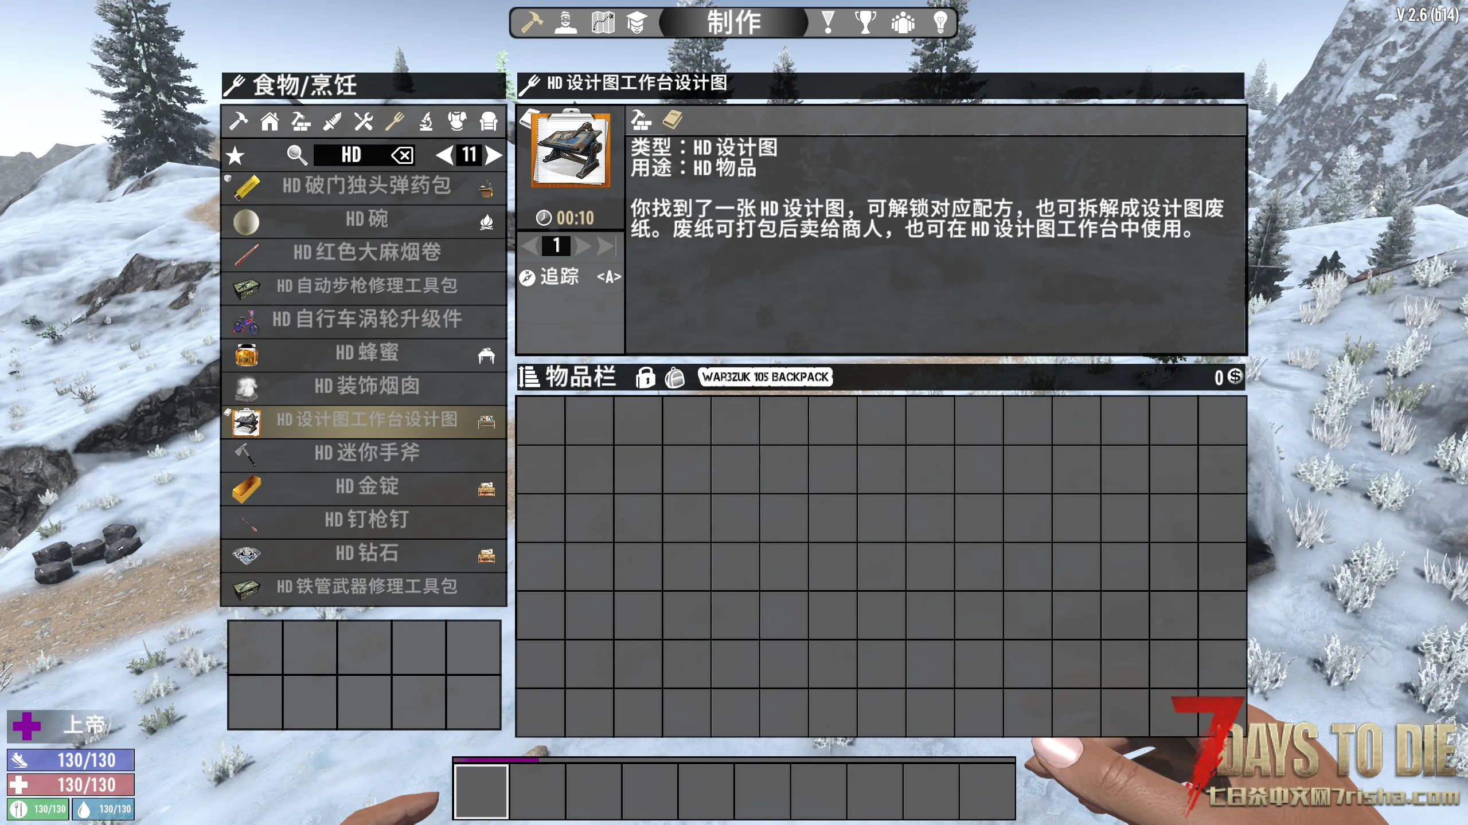Select recipe HD 破门独头弹药包
1468x825 pixels.
pyautogui.click(x=364, y=188)
